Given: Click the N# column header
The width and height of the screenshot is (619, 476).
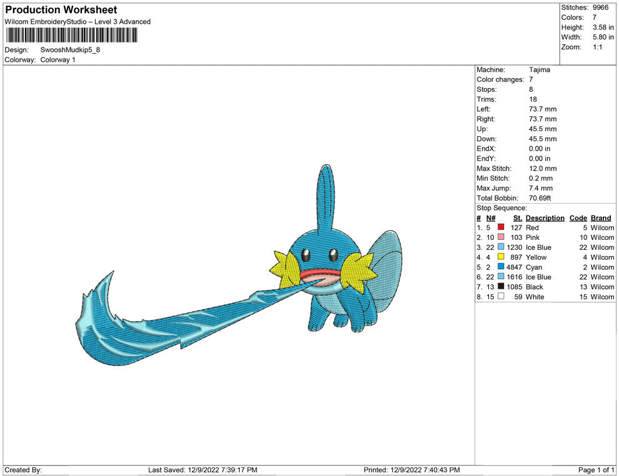Looking at the screenshot, I should click(491, 218).
